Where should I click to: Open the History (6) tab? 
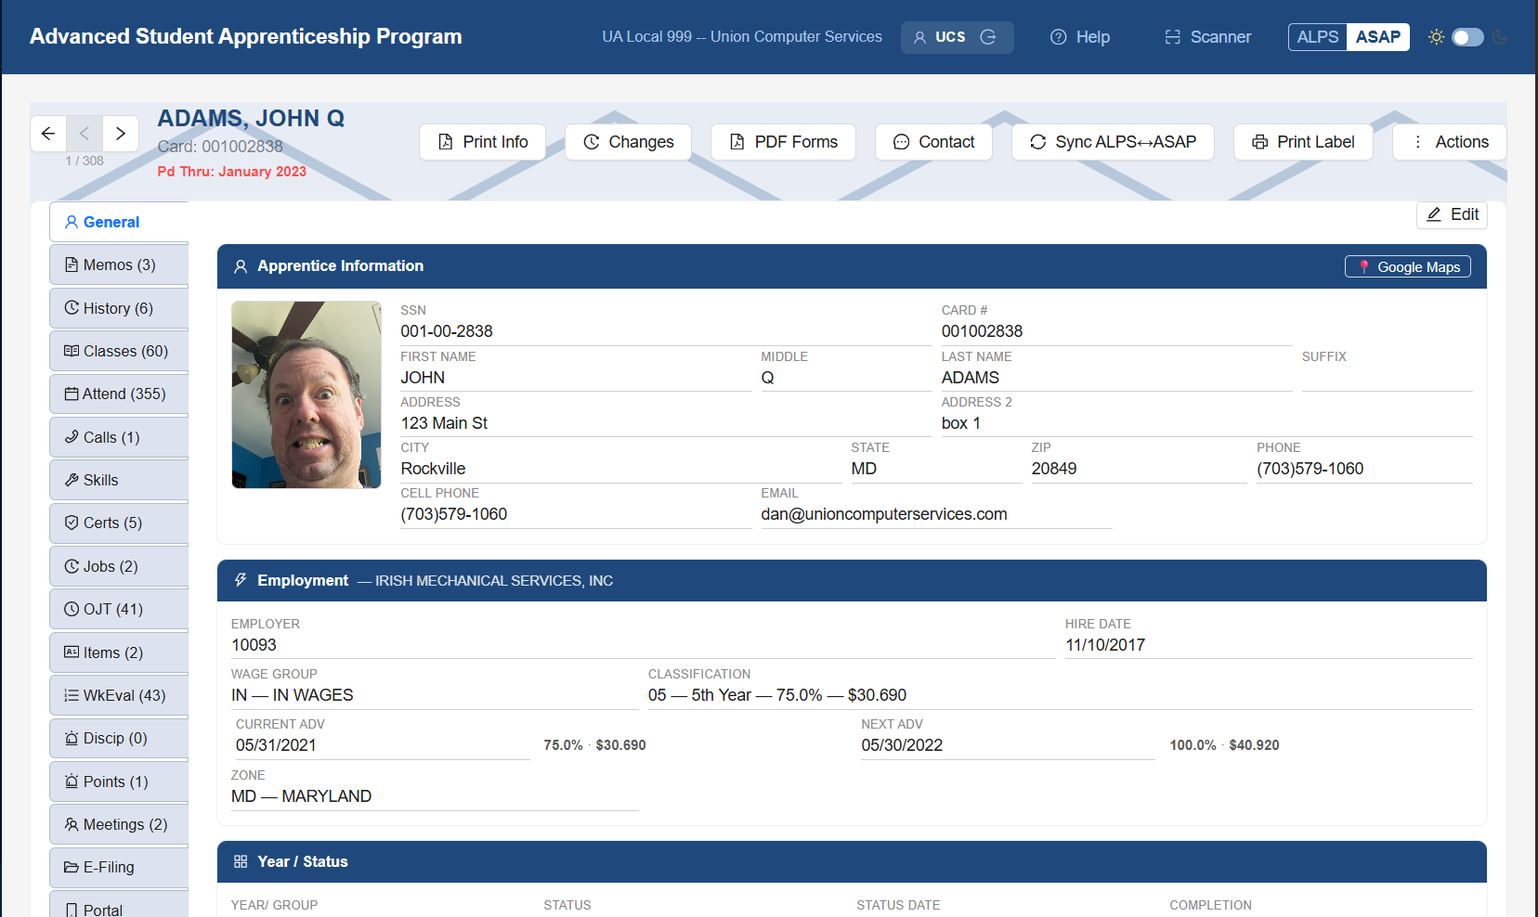[x=119, y=308]
